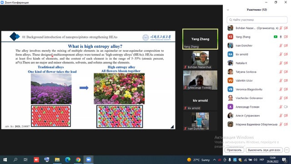Select Viacheslav Golovanov participant row name
The image size is (291, 164).
(249, 98)
